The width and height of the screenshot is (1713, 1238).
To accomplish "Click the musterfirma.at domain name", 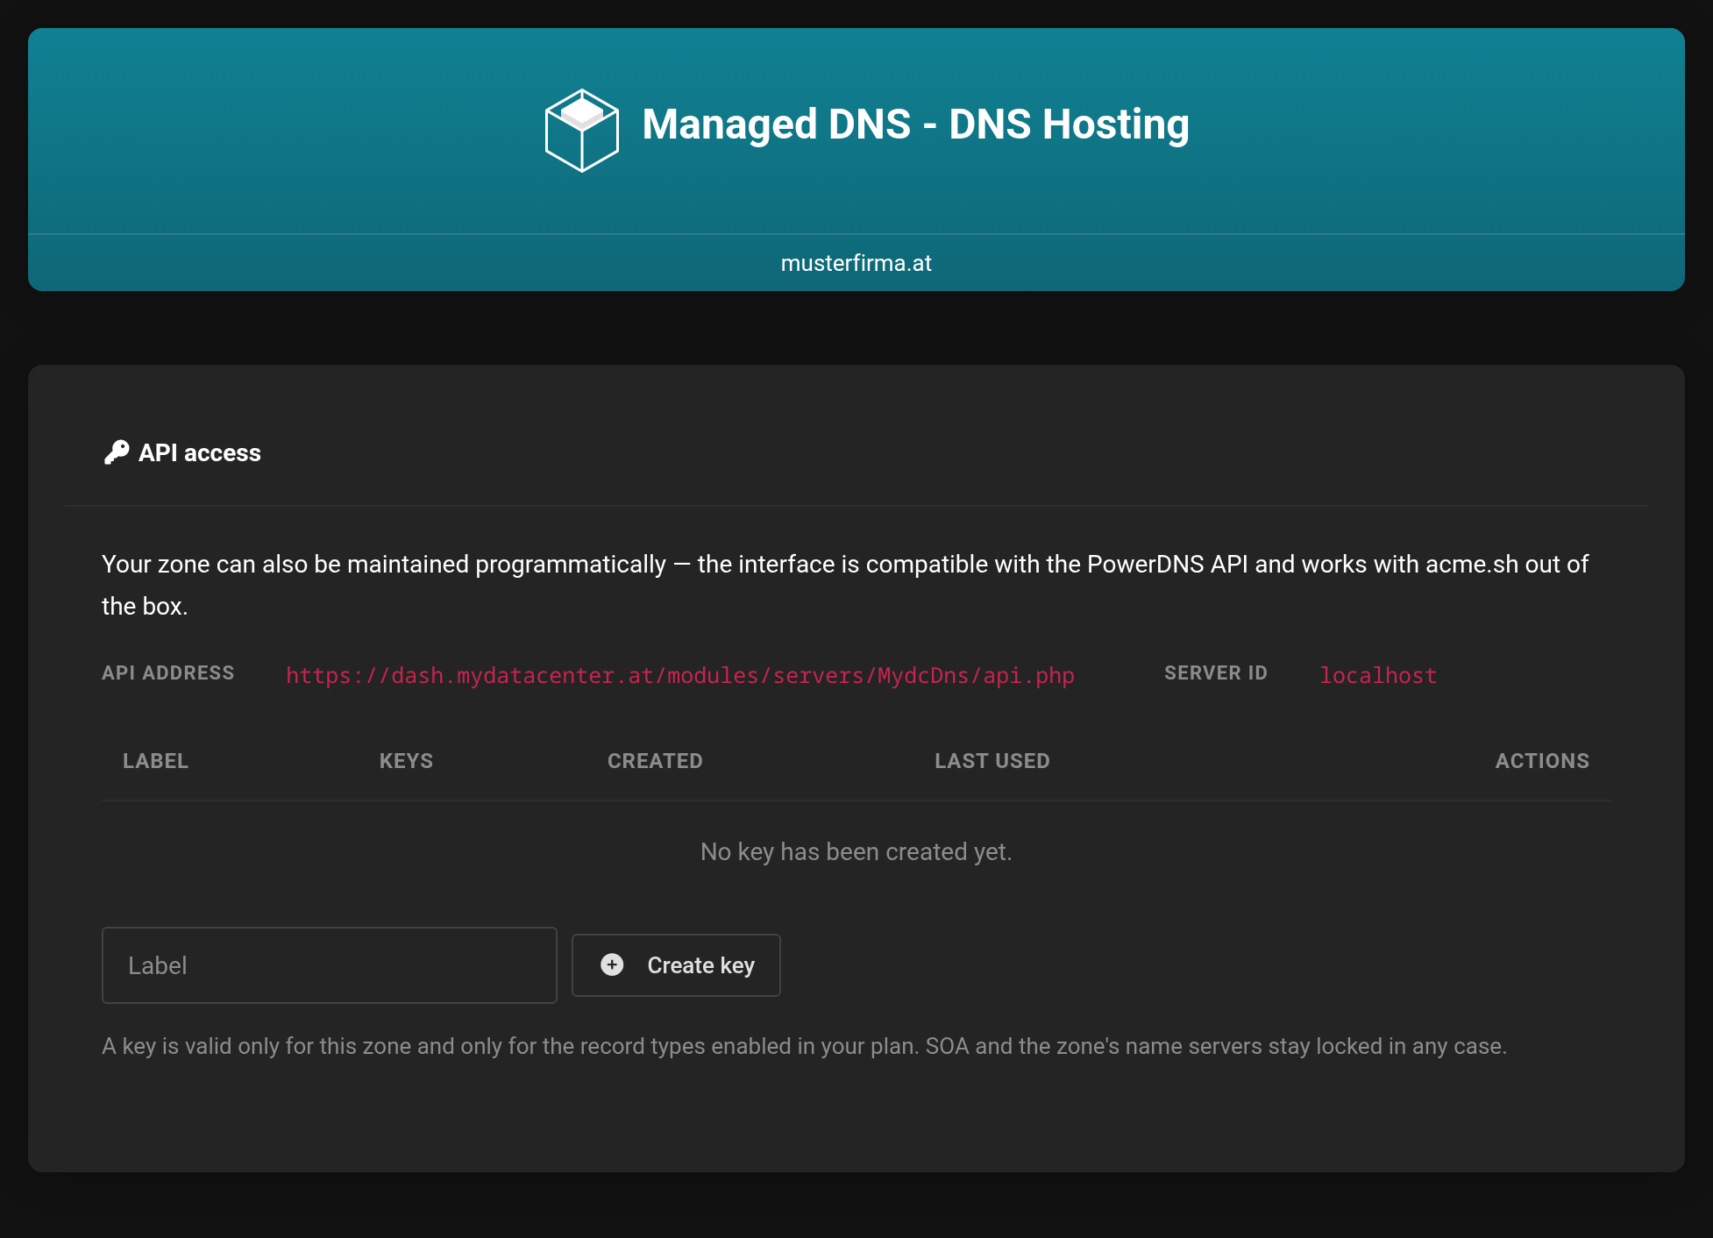I will pos(856,263).
